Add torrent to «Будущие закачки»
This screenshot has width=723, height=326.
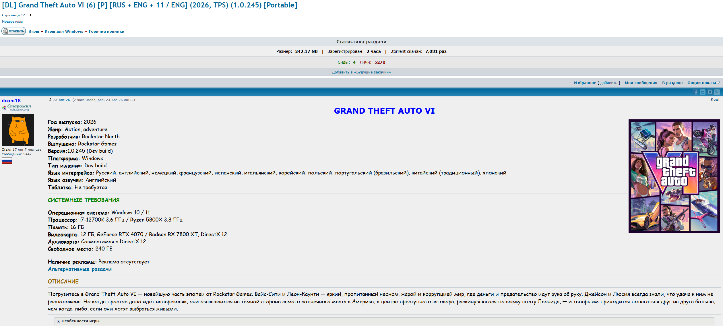coord(361,72)
